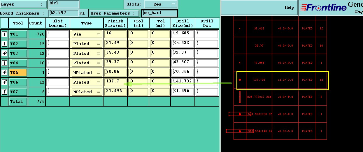Edit T01 finish size field 16
The width and height of the screenshot is (363, 152).
(x=116, y=34)
